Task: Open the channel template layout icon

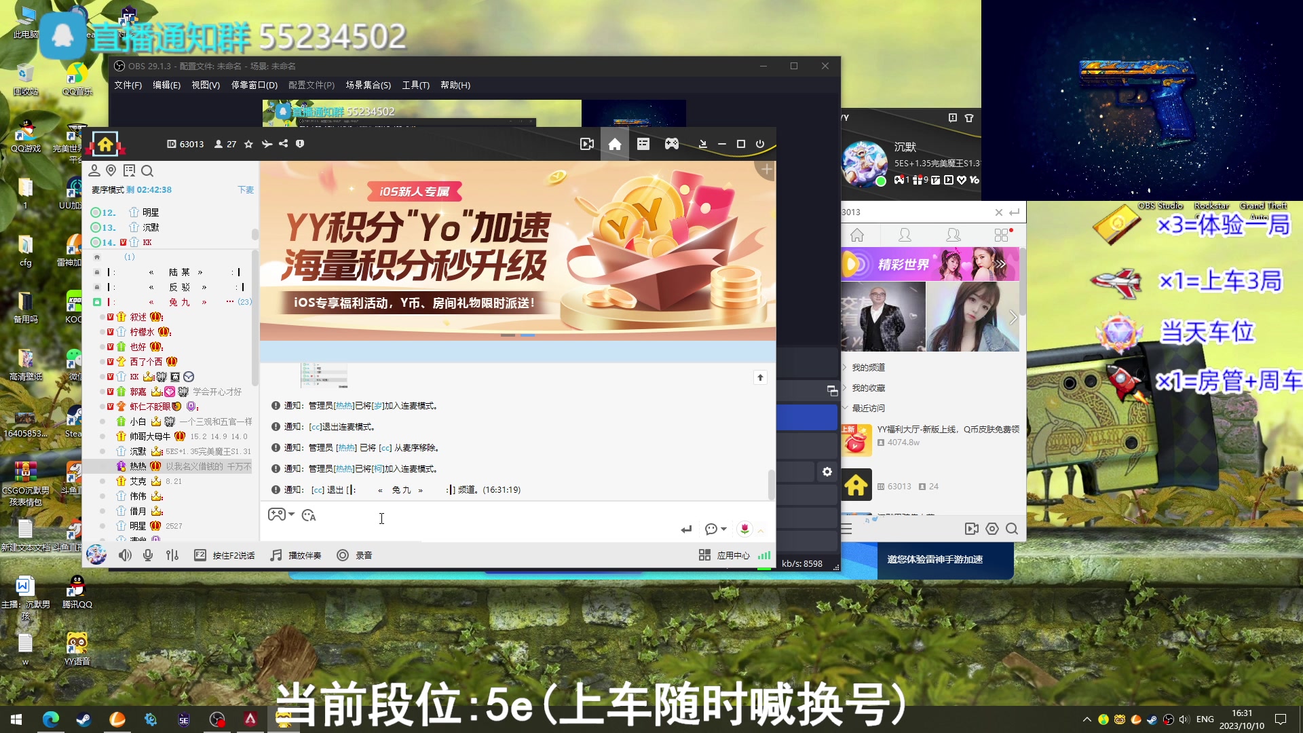Action: click(x=643, y=144)
